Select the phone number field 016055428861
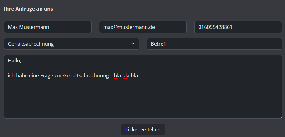 pyautogui.click(x=238, y=27)
